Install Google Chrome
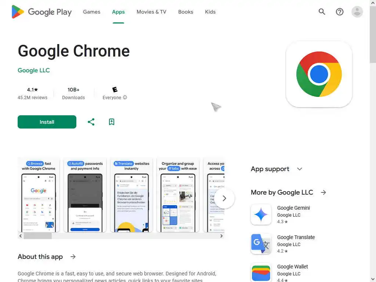Image resolution: width=376 pixels, height=282 pixels. click(x=47, y=122)
